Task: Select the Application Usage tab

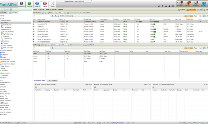Action: 40,80
